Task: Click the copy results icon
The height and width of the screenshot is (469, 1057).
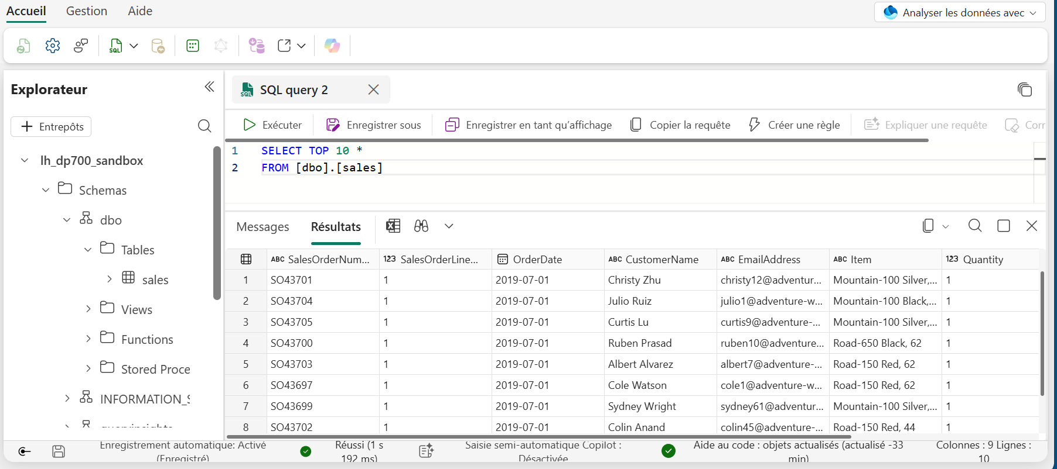Action: point(928,226)
